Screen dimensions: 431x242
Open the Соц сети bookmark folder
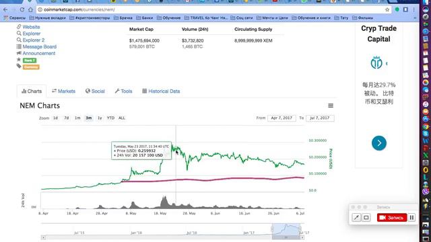tap(242, 18)
